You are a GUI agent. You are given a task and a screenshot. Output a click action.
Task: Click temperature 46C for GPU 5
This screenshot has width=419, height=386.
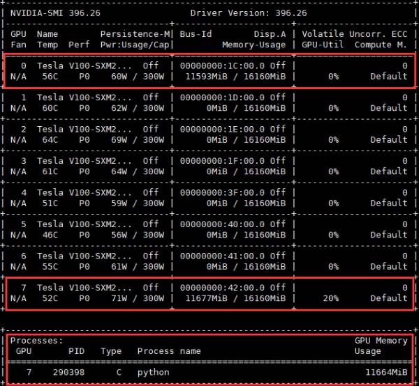coord(50,235)
